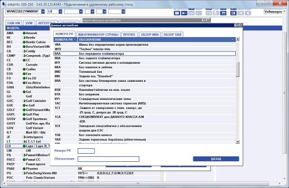This screenshot has height=188, width=289.
Task: Open the fifth toolbar dropdown arrow
Action: point(104,11)
